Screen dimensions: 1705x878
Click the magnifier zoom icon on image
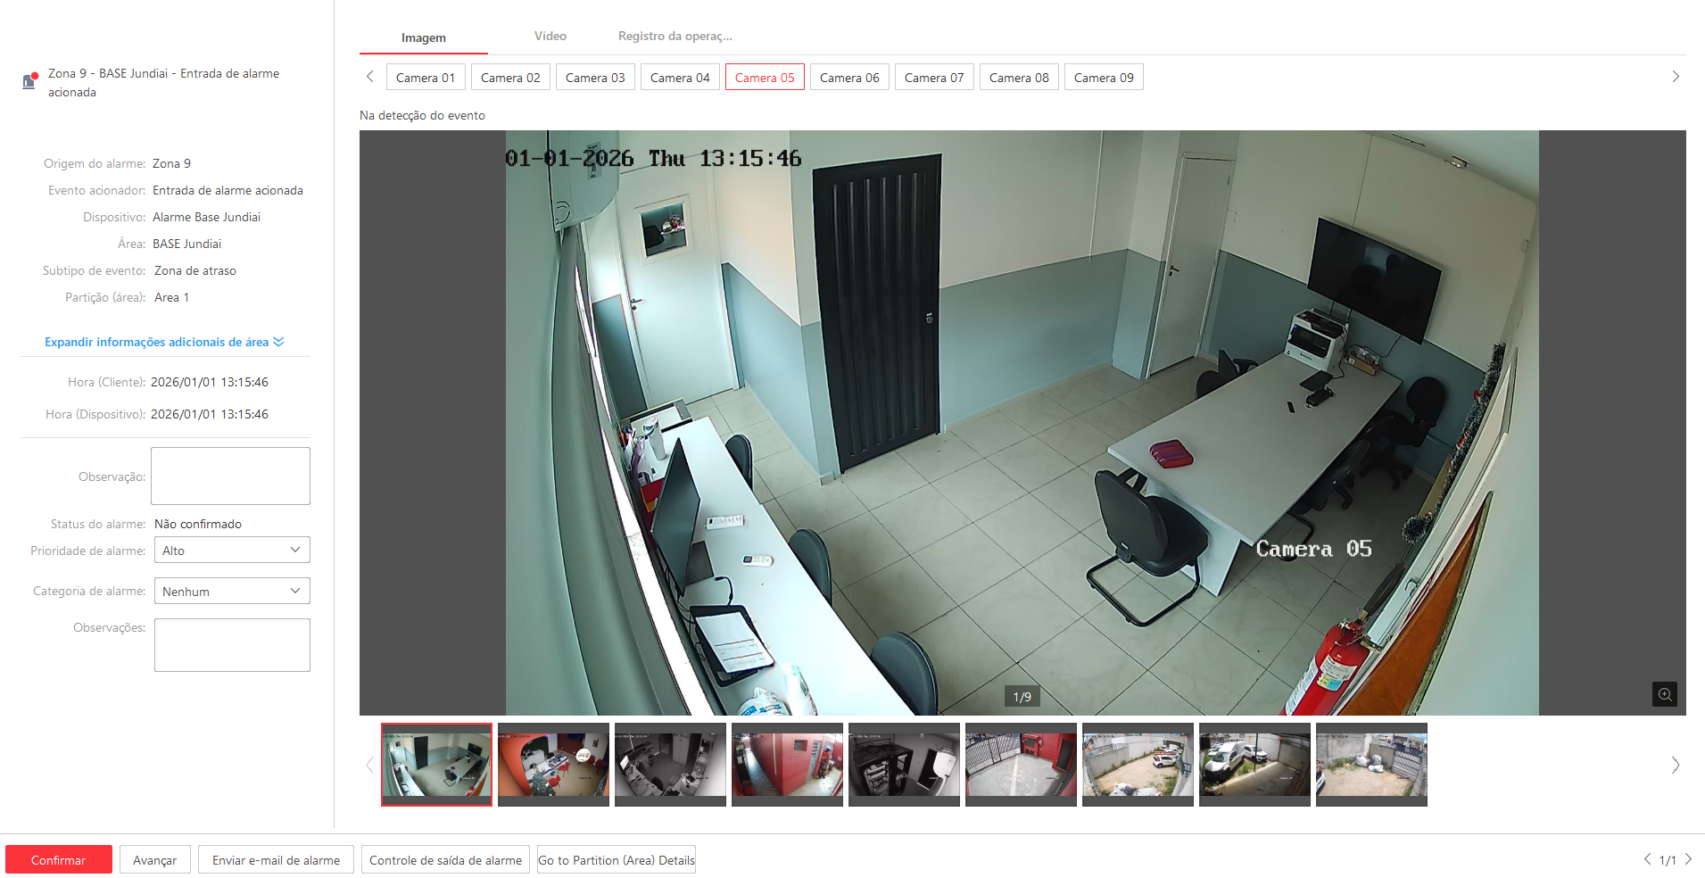point(1664,694)
